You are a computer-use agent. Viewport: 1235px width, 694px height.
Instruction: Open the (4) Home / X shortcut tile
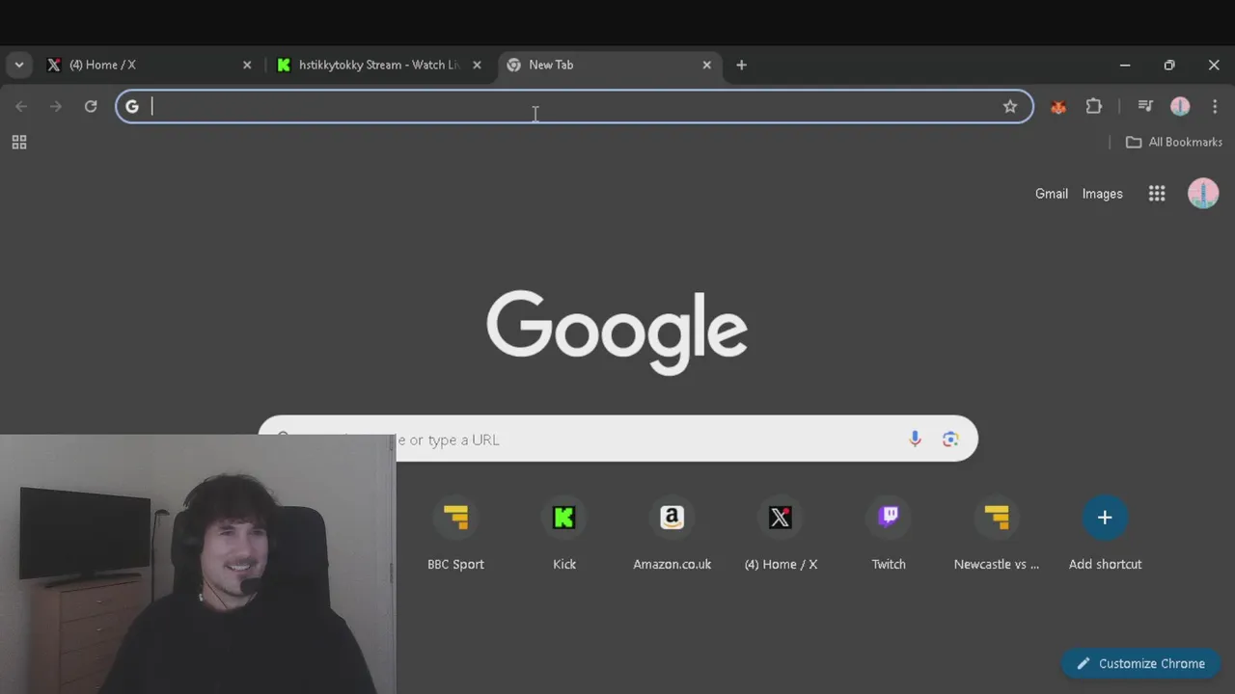781,535
